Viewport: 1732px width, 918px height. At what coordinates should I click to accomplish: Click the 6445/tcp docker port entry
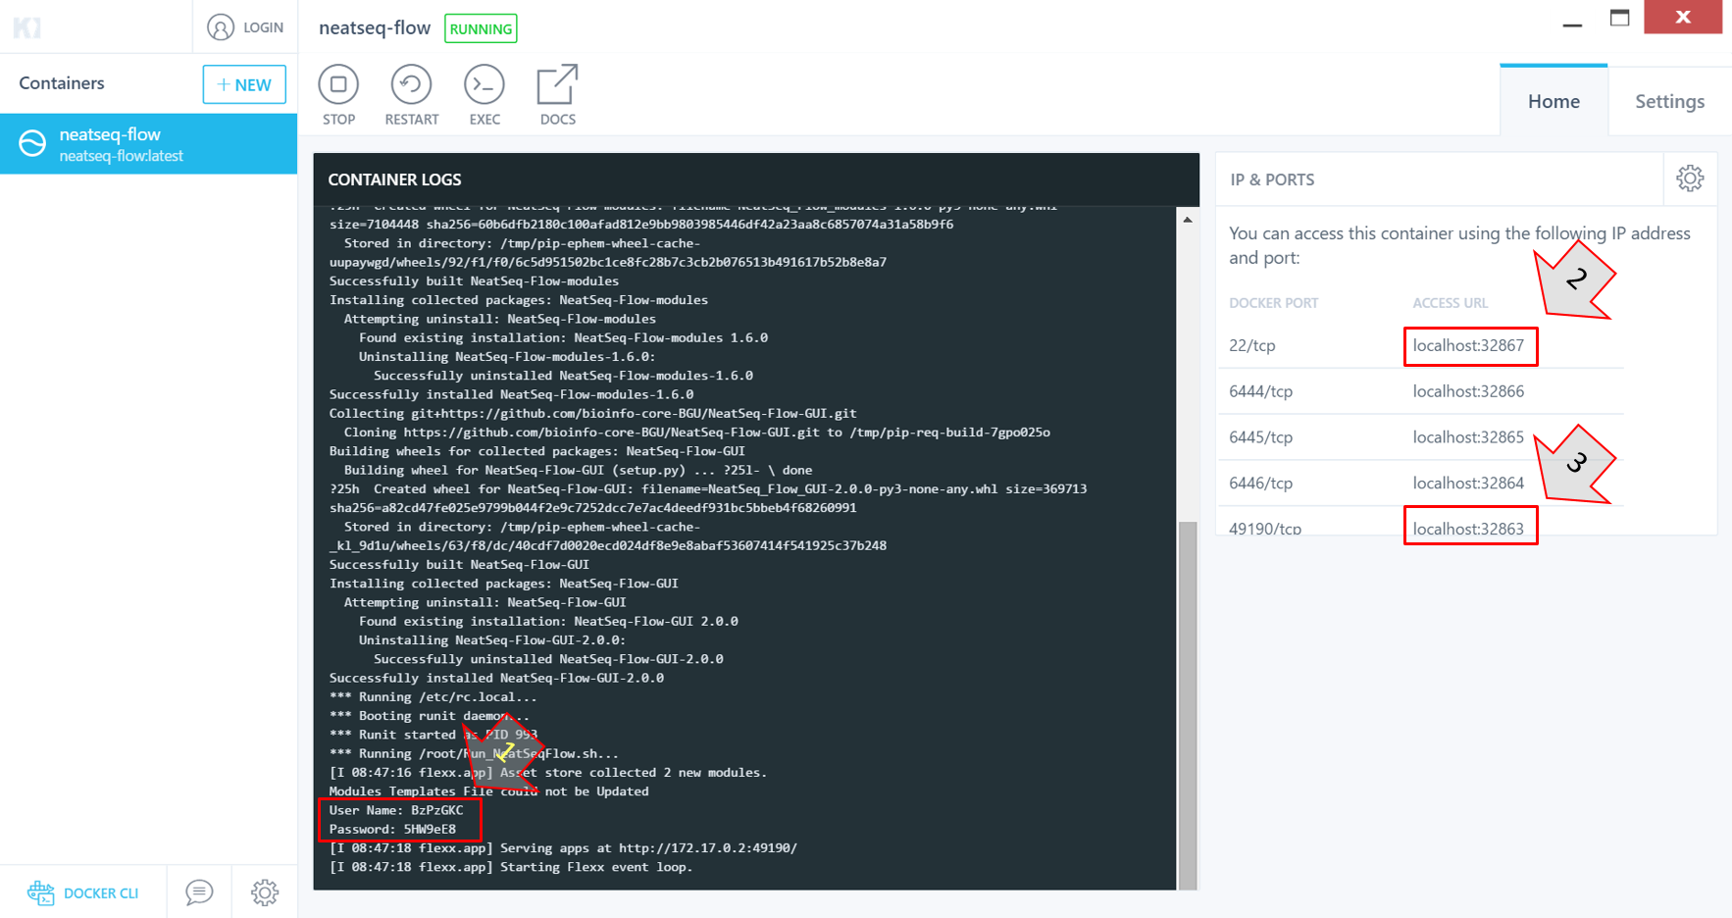click(x=1260, y=437)
